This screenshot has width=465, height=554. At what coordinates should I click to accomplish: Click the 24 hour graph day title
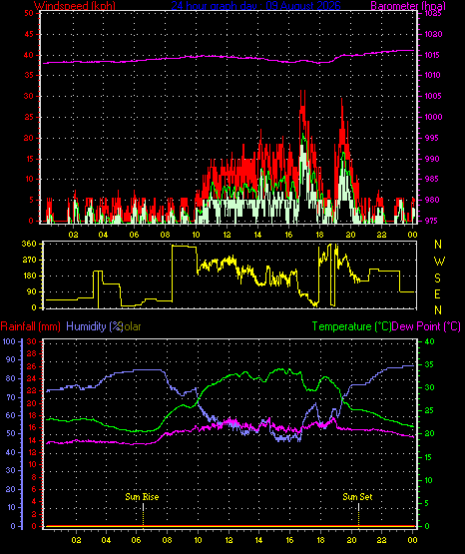tap(256, 6)
